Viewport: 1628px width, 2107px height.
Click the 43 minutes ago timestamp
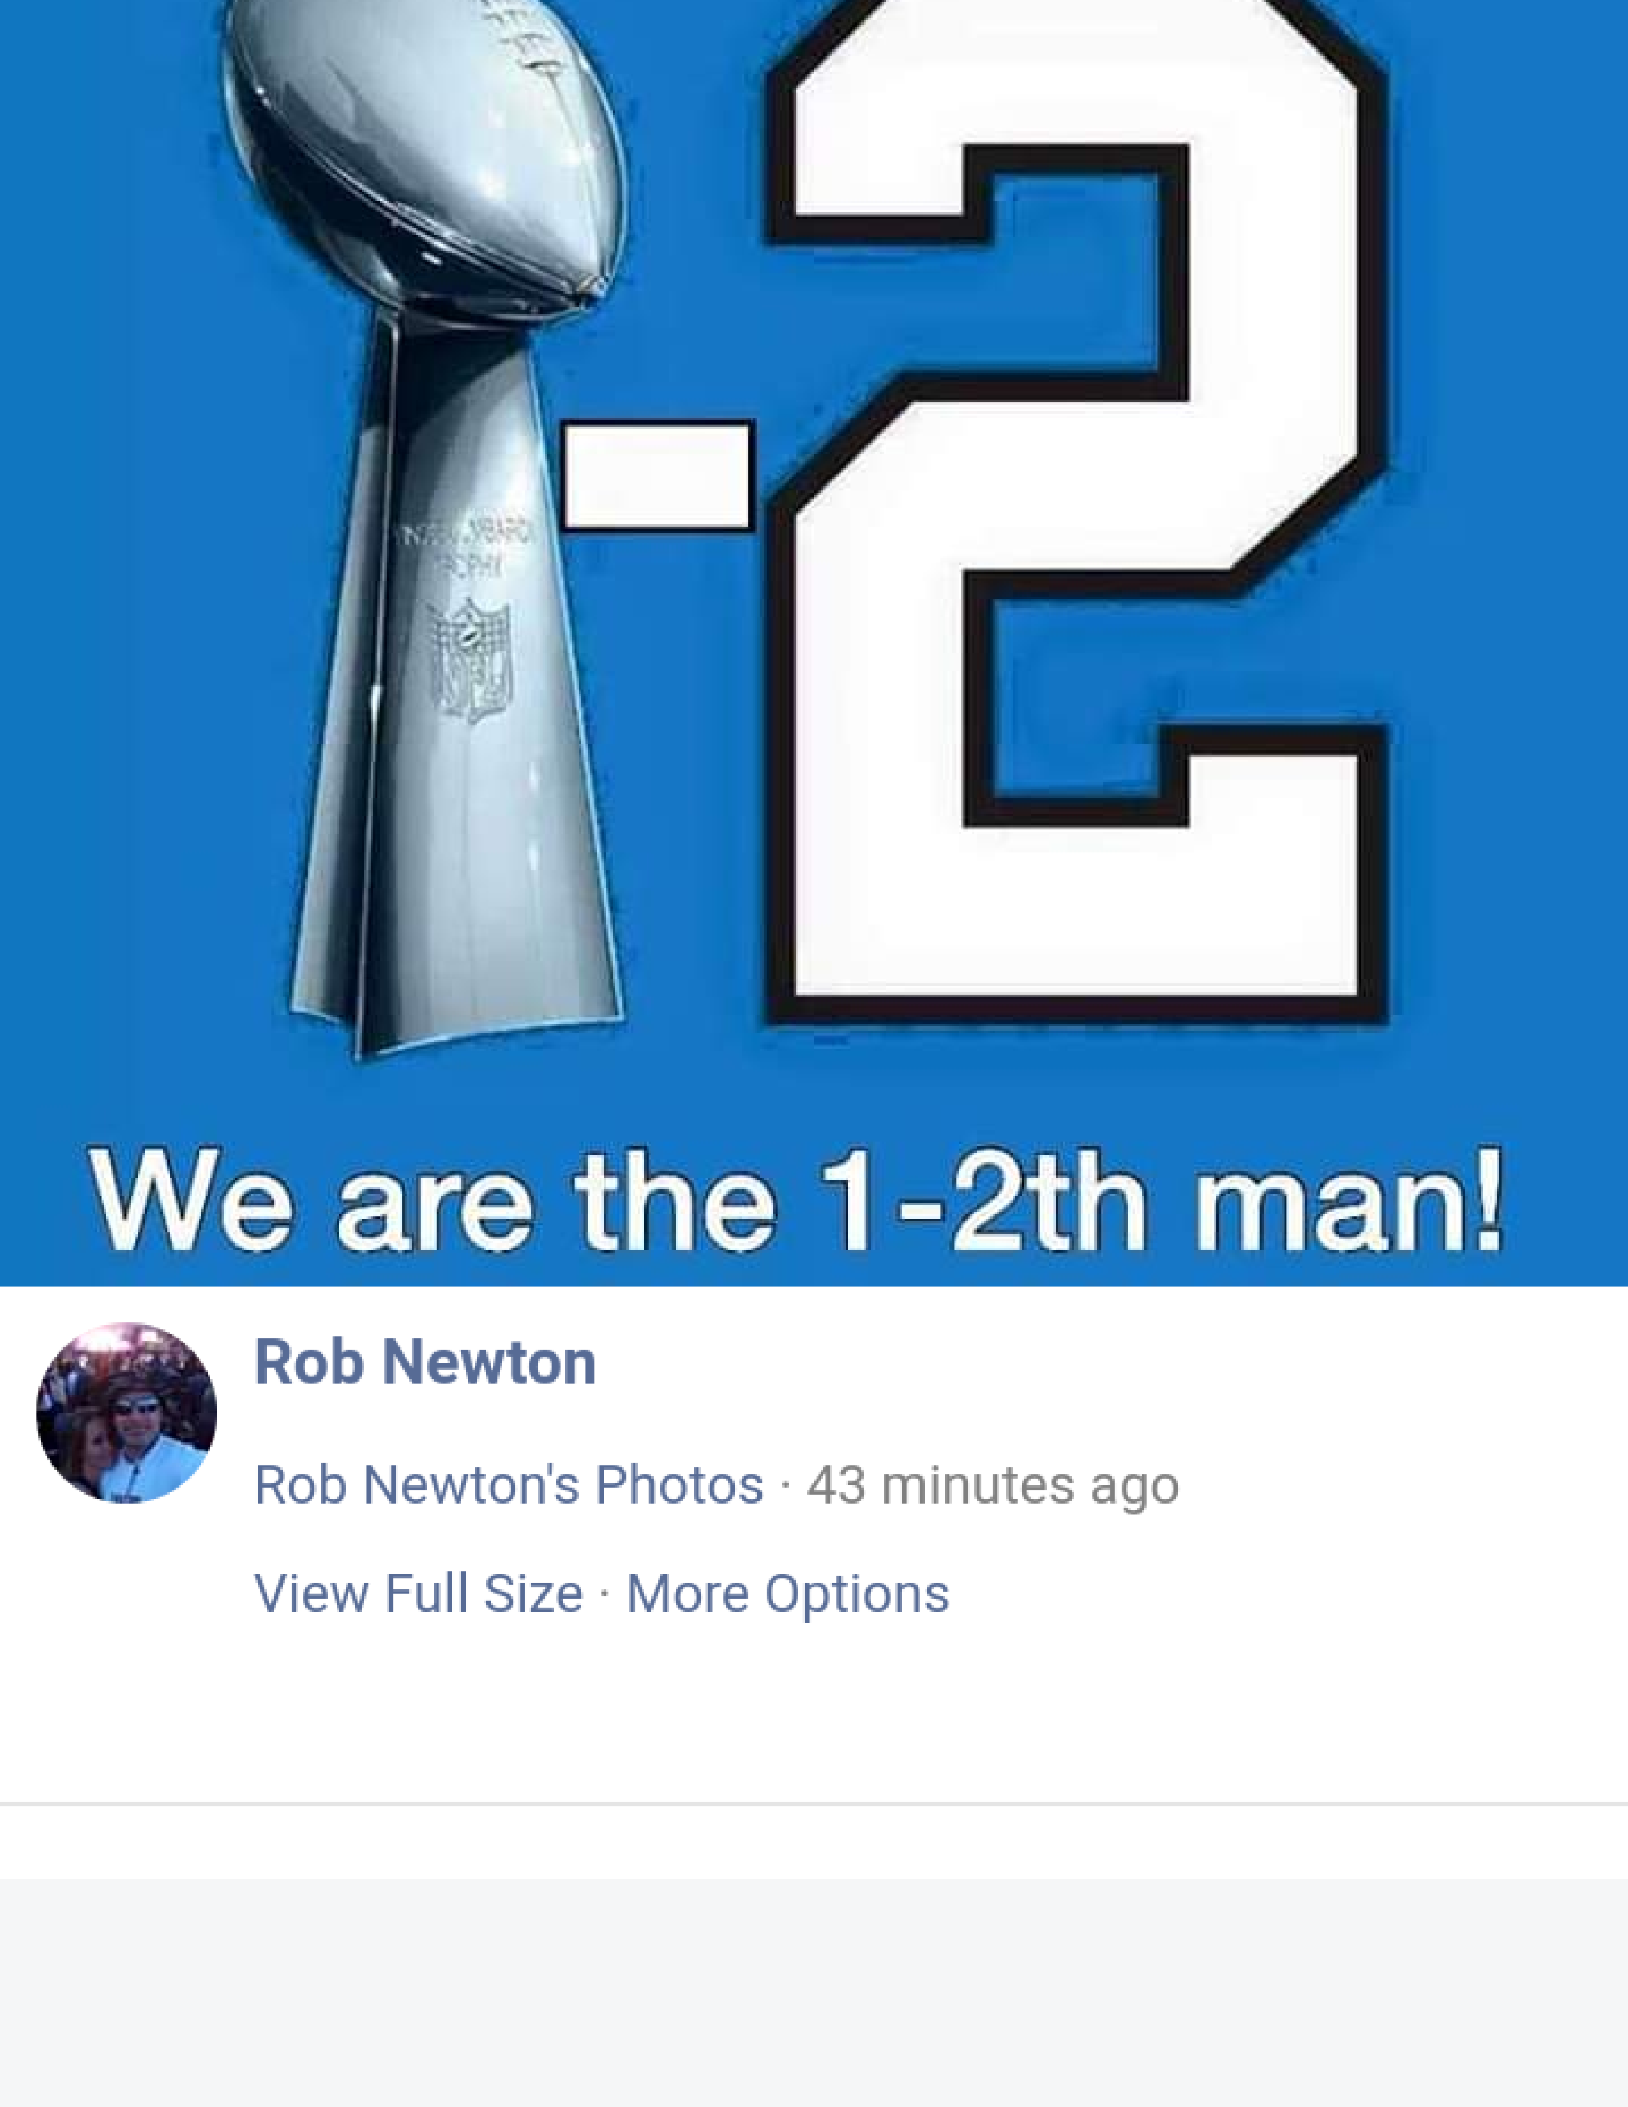point(993,1486)
